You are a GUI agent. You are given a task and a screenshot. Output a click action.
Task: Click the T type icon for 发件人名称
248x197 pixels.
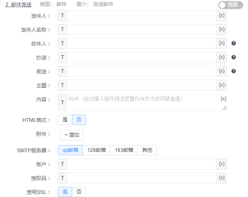[63, 30]
